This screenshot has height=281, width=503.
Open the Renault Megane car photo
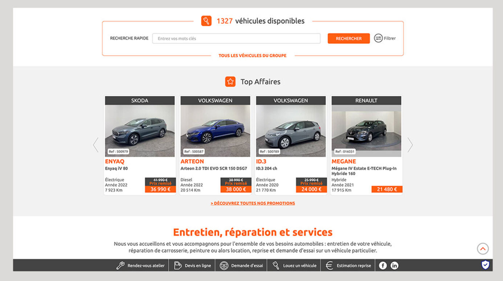tap(366, 131)
